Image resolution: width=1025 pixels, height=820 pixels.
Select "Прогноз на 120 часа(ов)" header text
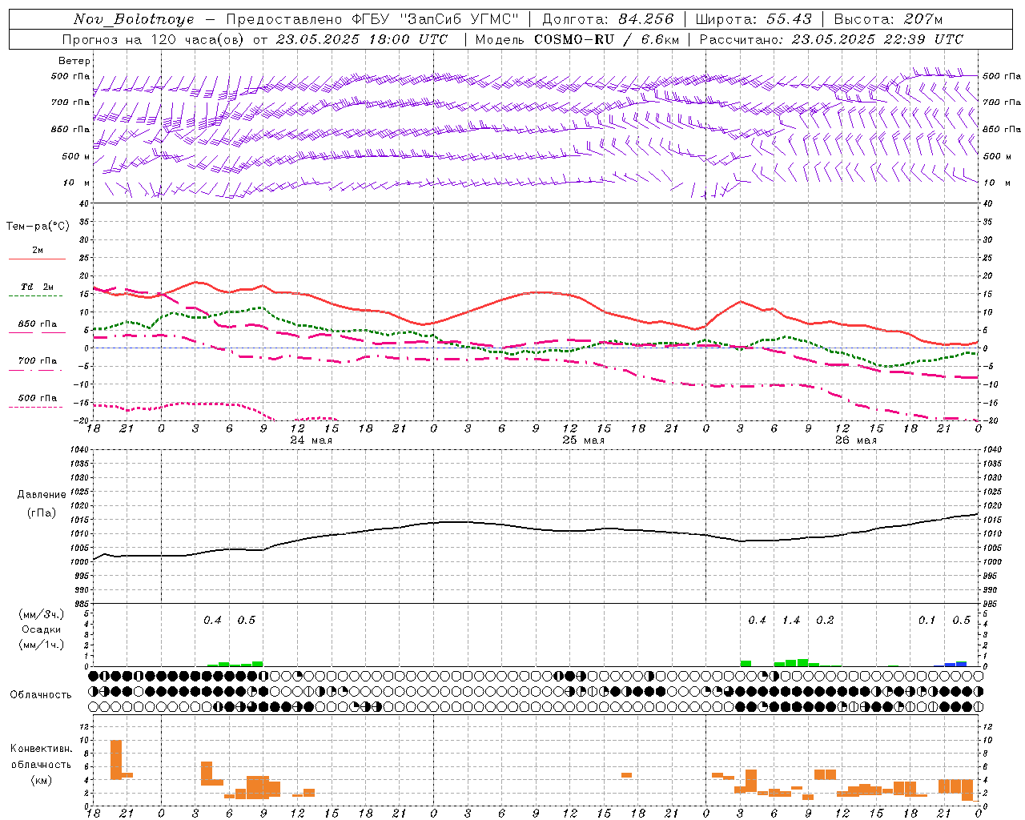[x=154, y=39]
